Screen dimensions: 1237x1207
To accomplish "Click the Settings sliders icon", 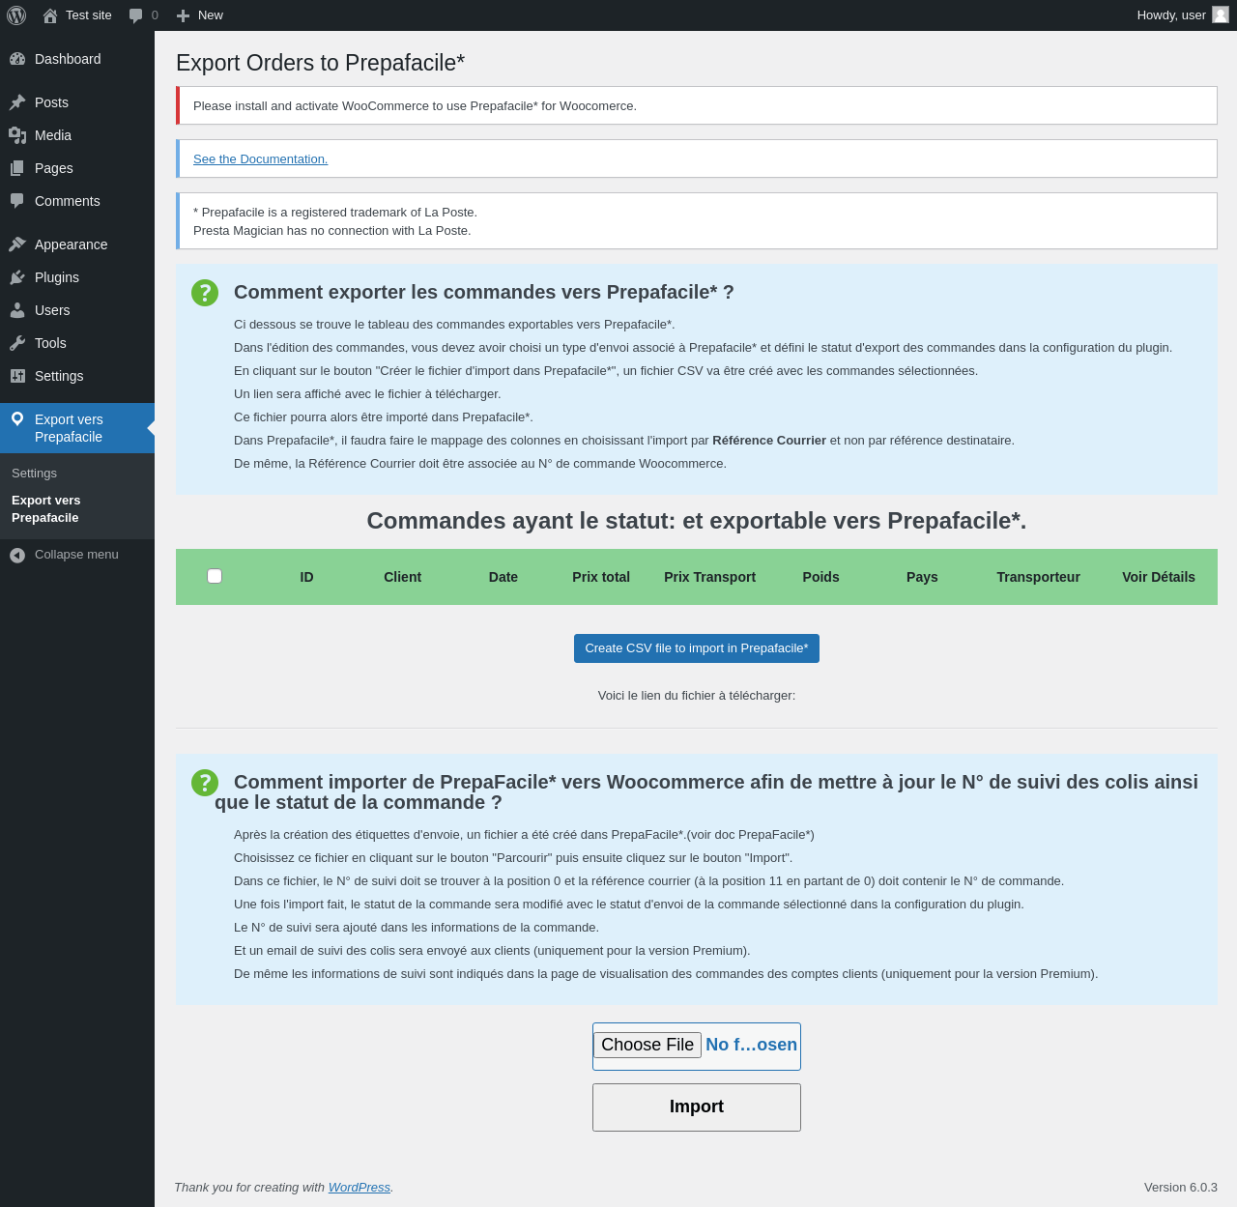I will pyautogui.click(x=17, y=376).
